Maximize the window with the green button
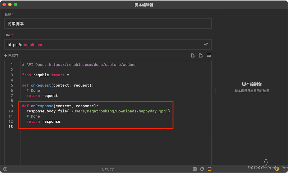288x173 pixels. click(16, 4)
